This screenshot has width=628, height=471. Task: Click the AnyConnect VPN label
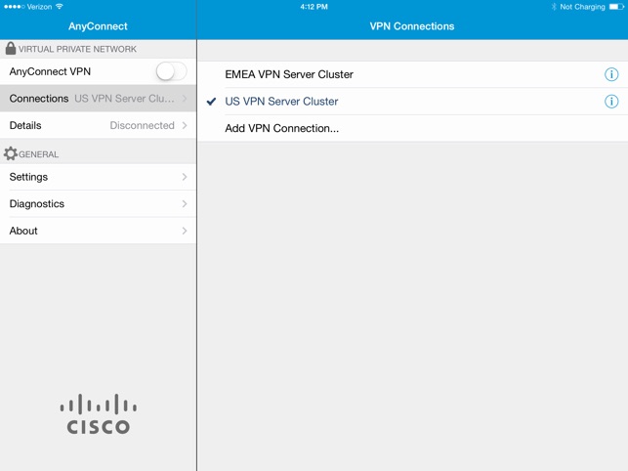point(50,71)
